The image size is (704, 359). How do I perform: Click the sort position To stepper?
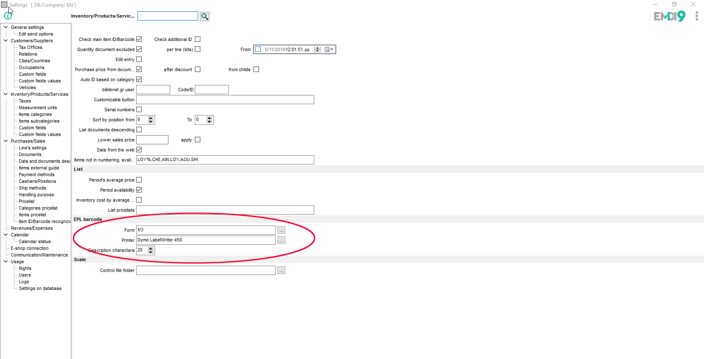[x=210, y=120]
